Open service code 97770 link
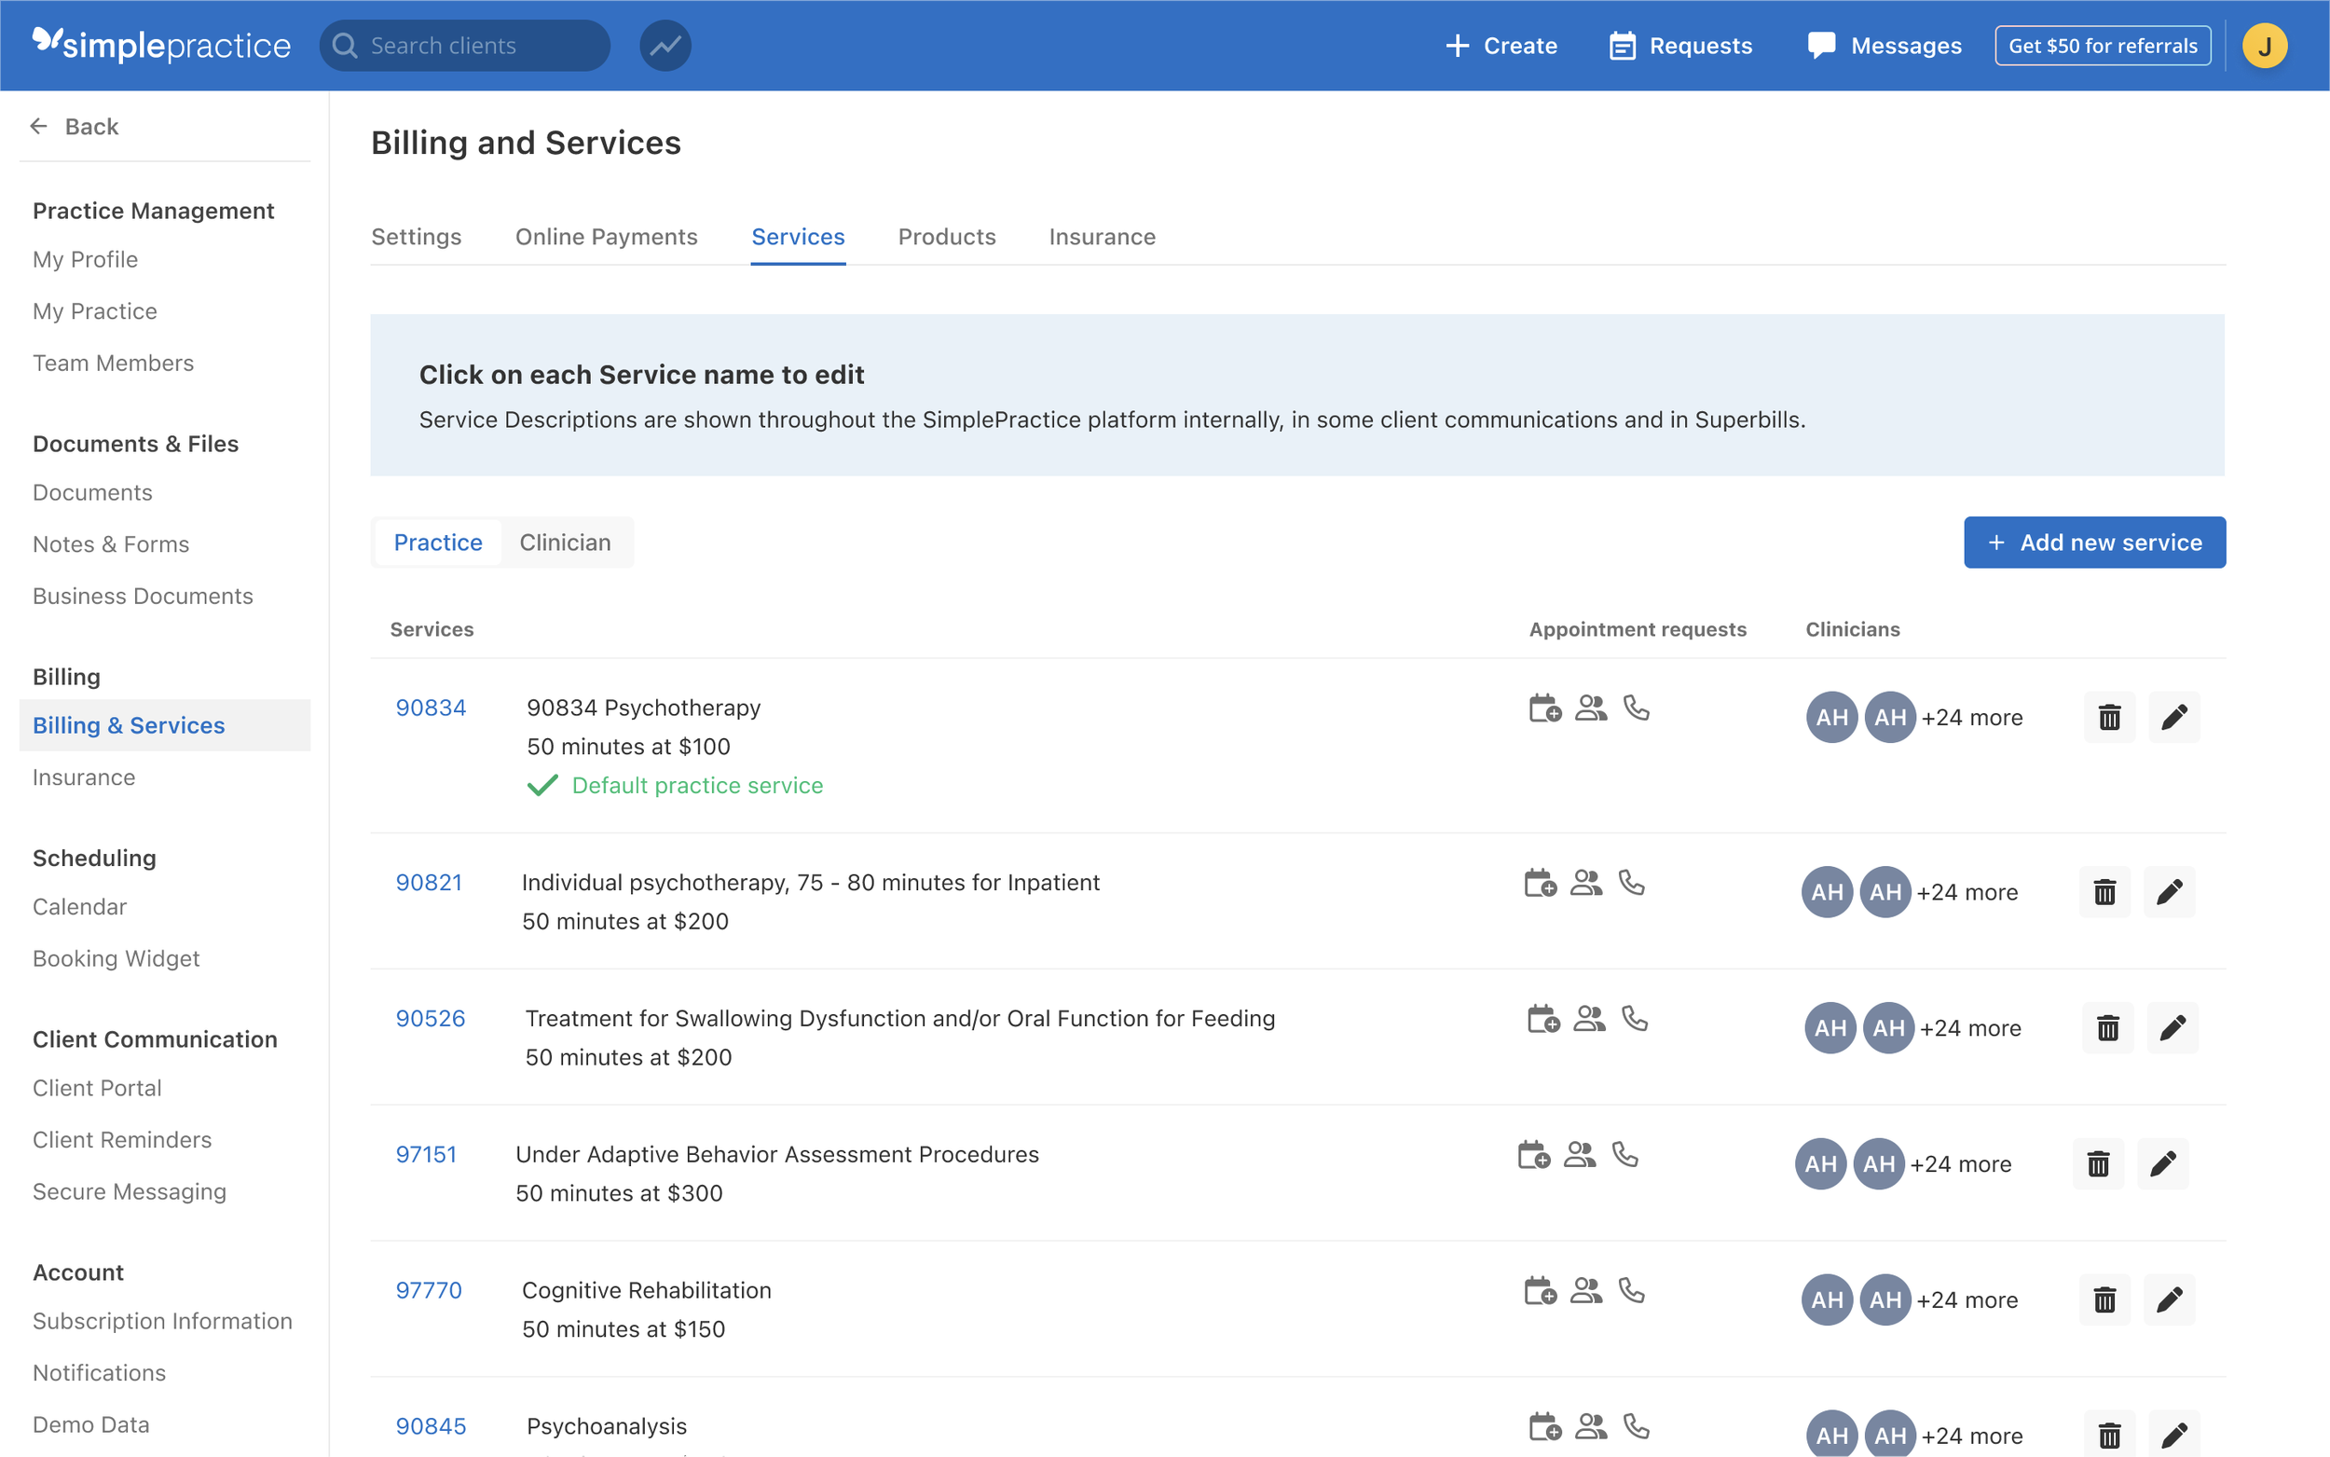2330x1457 pixels. coord(429,1289)
